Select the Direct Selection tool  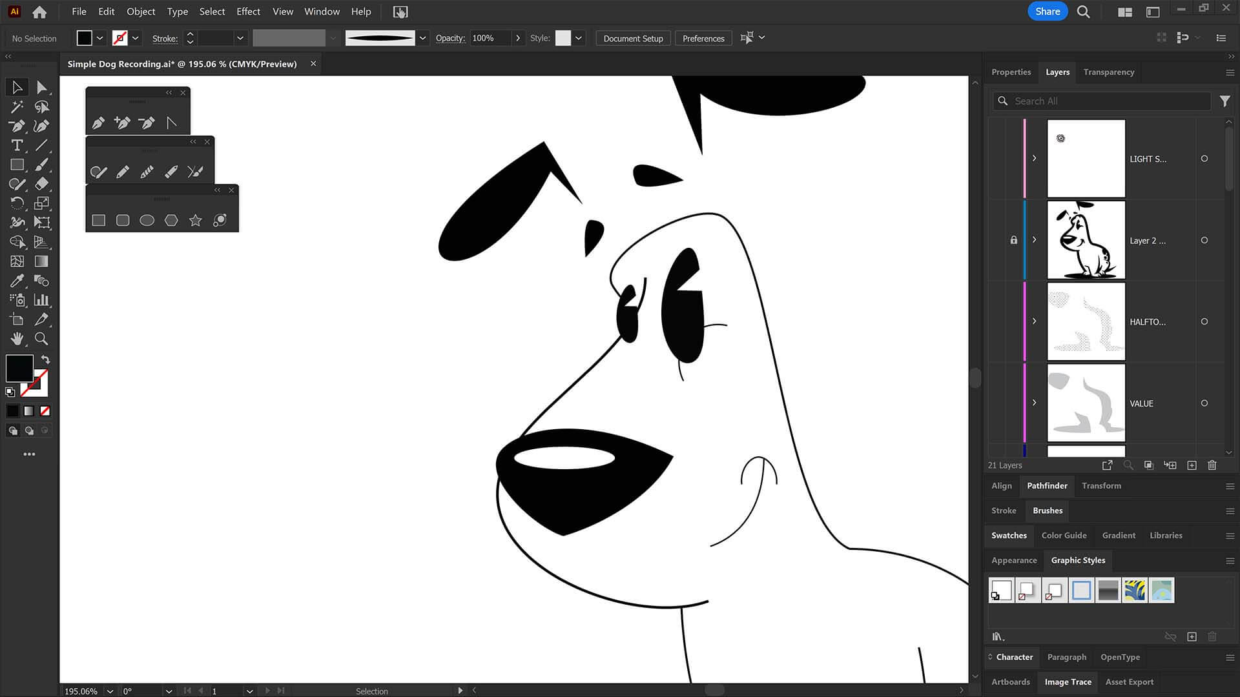[x=41, y=87]
